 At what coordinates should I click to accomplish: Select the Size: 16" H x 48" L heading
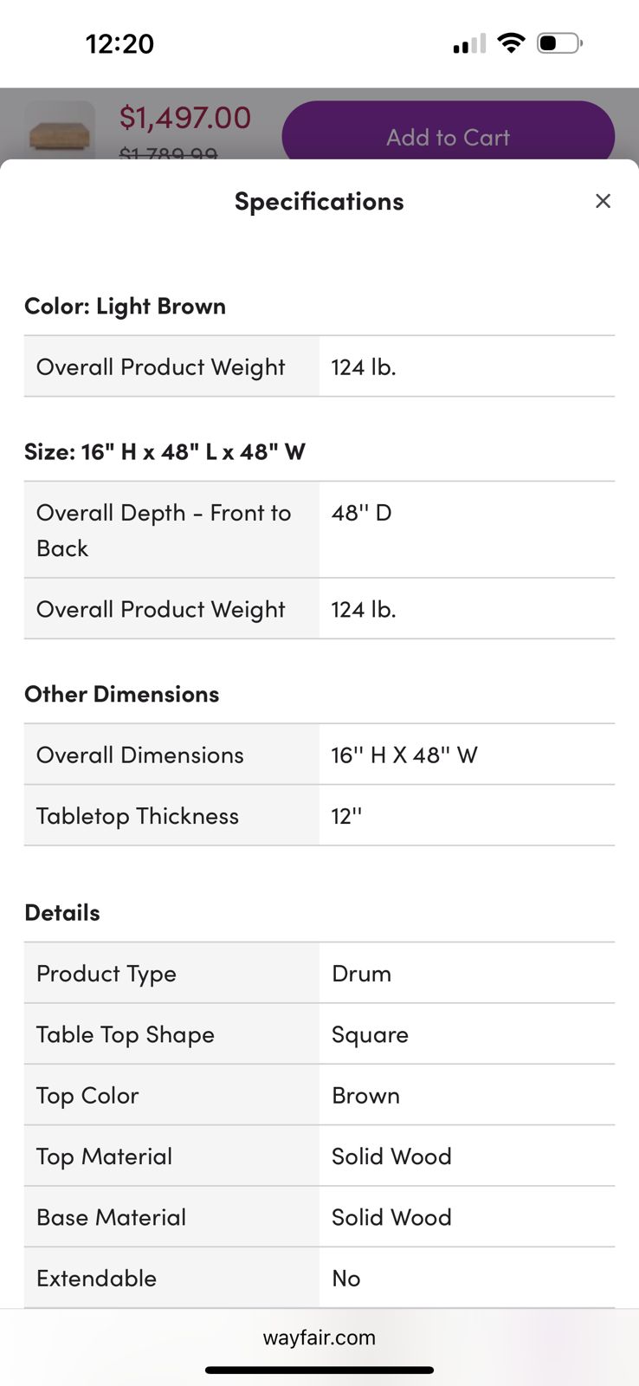[x=165, y=451]
